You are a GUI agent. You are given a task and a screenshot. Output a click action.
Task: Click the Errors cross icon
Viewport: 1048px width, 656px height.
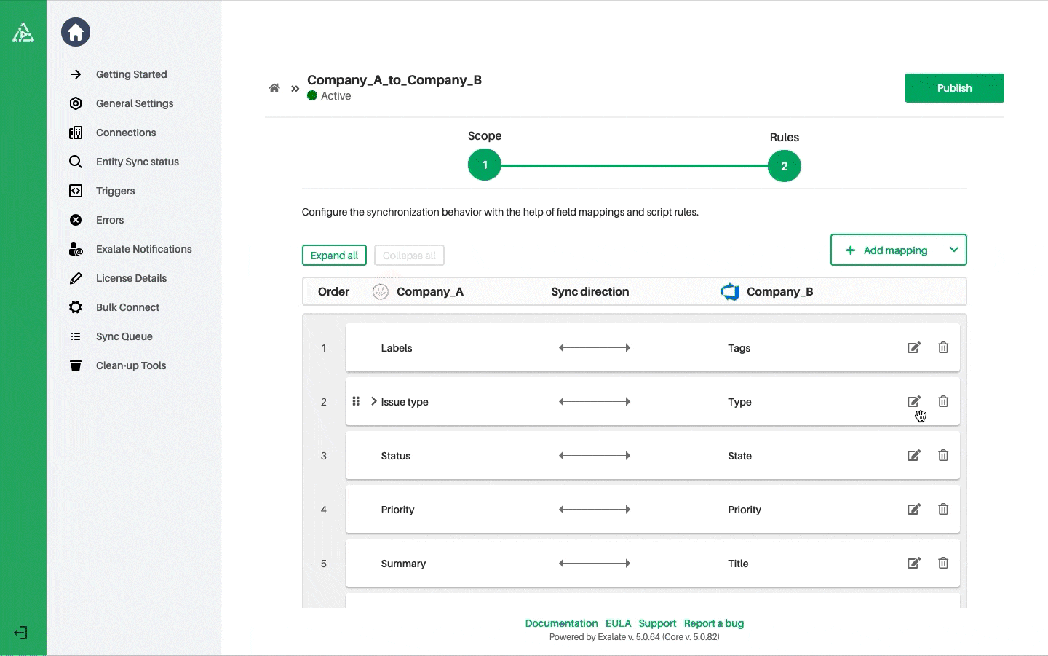point(76,220)
